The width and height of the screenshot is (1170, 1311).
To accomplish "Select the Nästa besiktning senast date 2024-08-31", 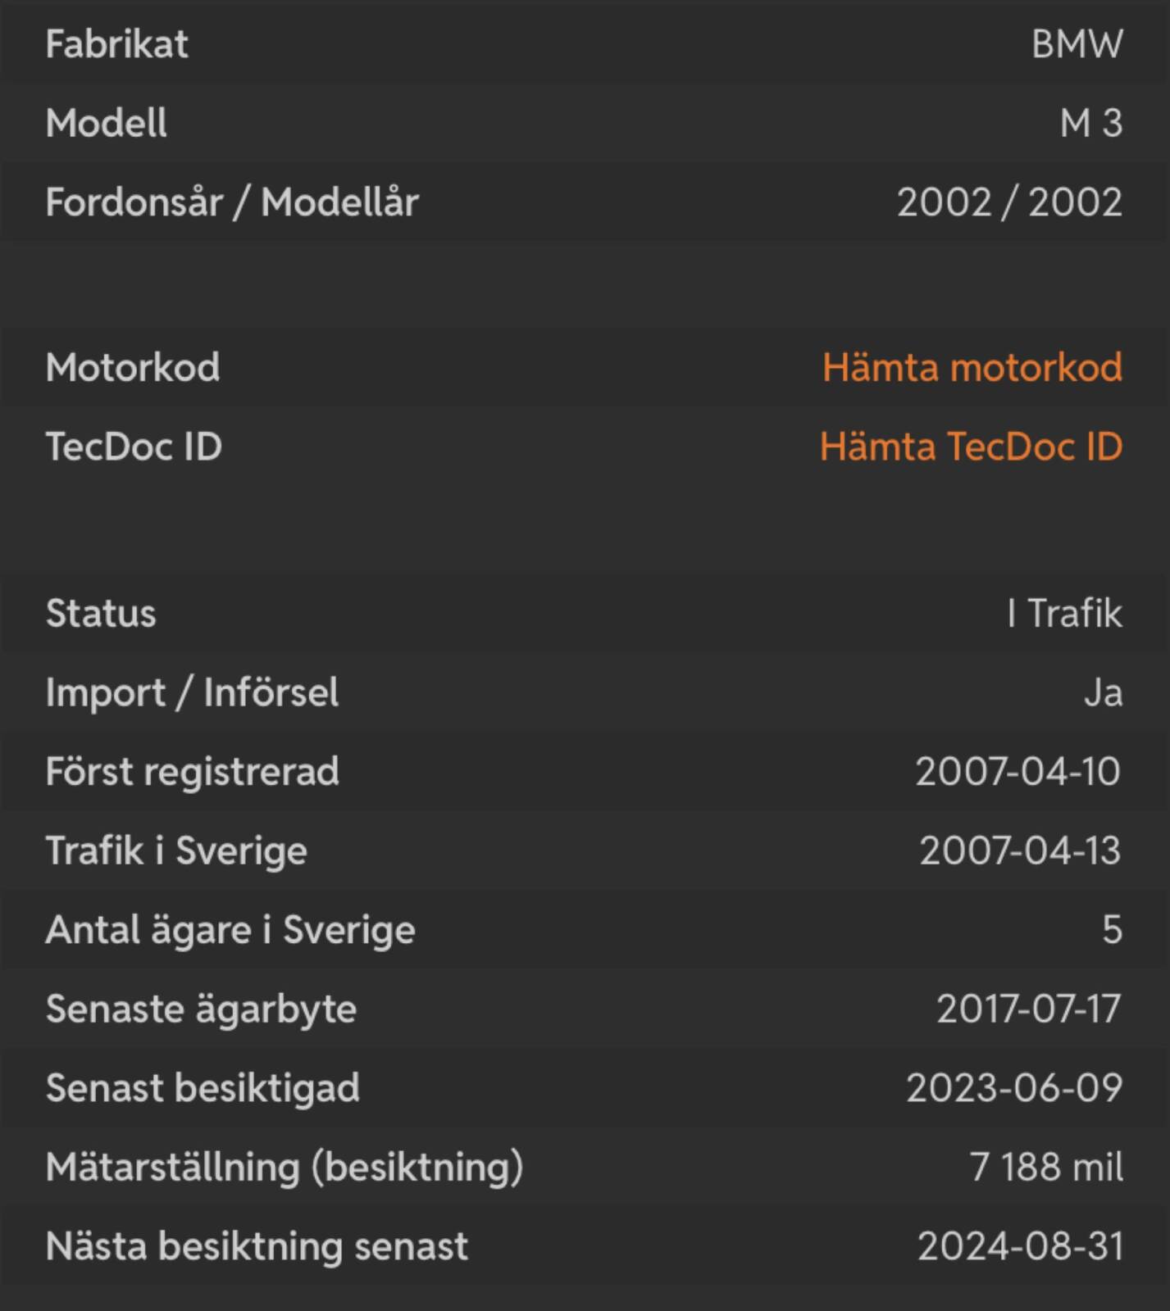I will pos(1020,1246).
